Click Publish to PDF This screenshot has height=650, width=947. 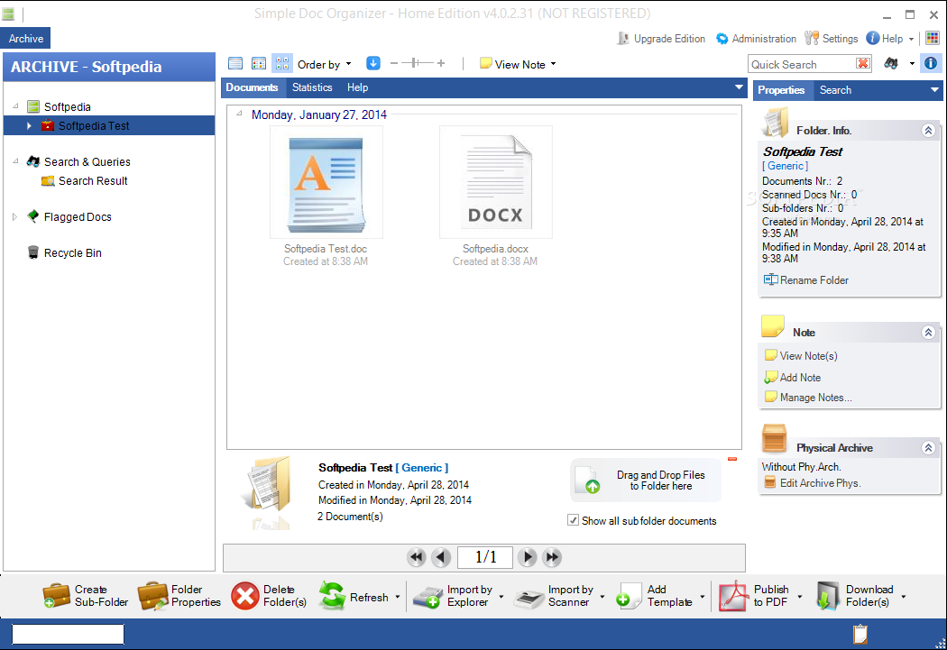(754, 596)
